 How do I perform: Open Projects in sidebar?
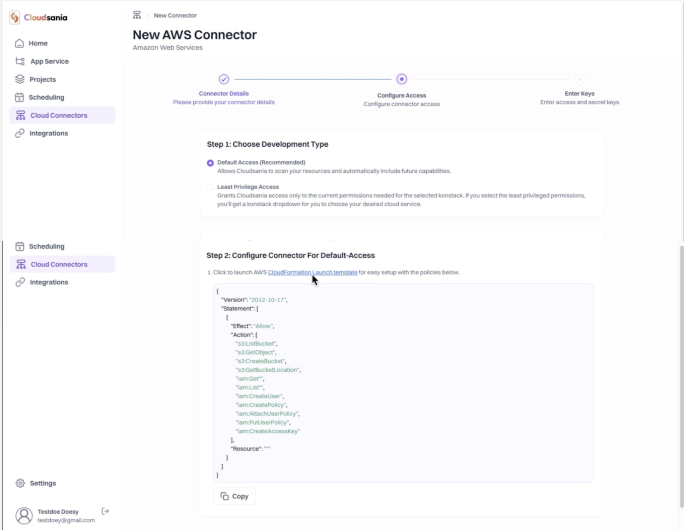pos(62,79)
